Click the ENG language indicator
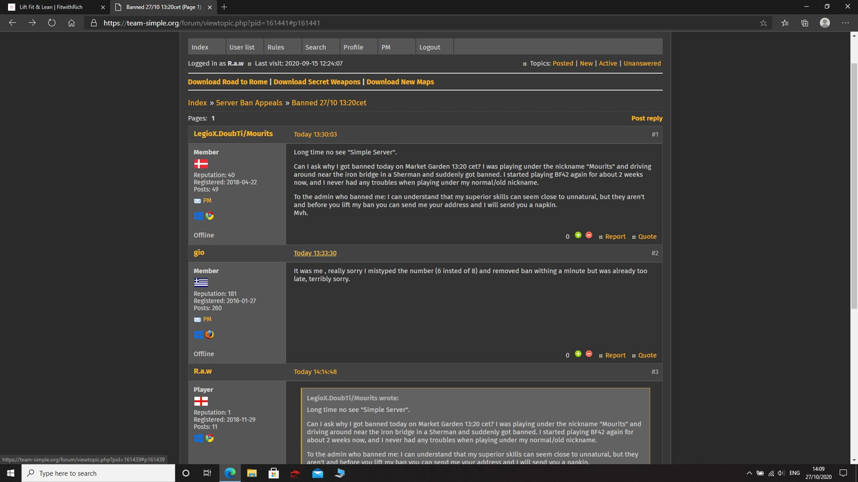Screen dimensions: 858x482 click(x=795, y=473)
